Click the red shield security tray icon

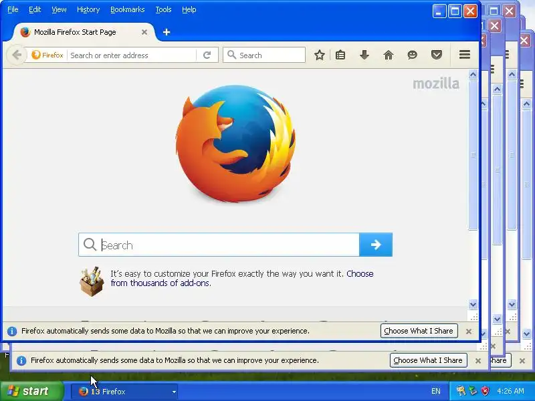pyautogui.click(x=485, y=391)
